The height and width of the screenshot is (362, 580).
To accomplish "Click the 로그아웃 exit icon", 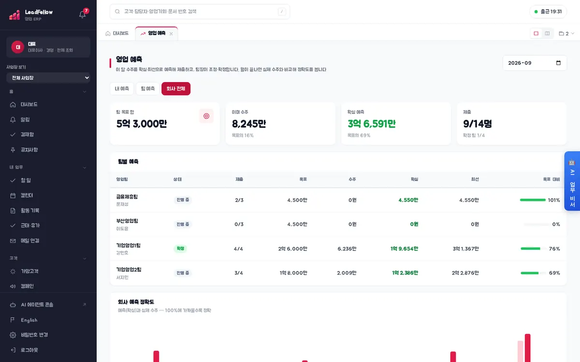I will pyautogui.click(x=13, y=350).
